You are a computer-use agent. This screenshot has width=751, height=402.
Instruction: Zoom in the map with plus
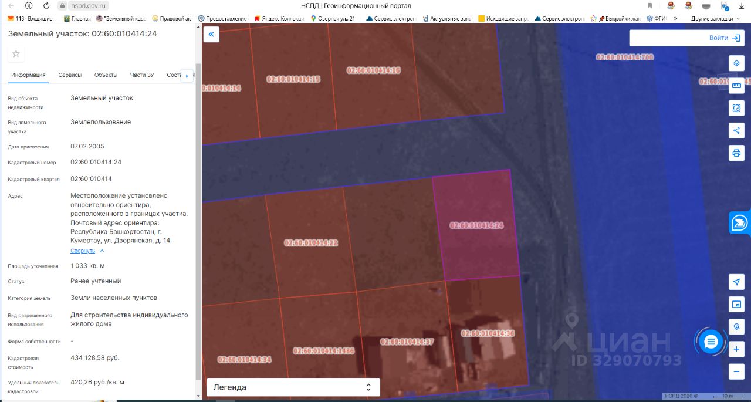(736, 349)
